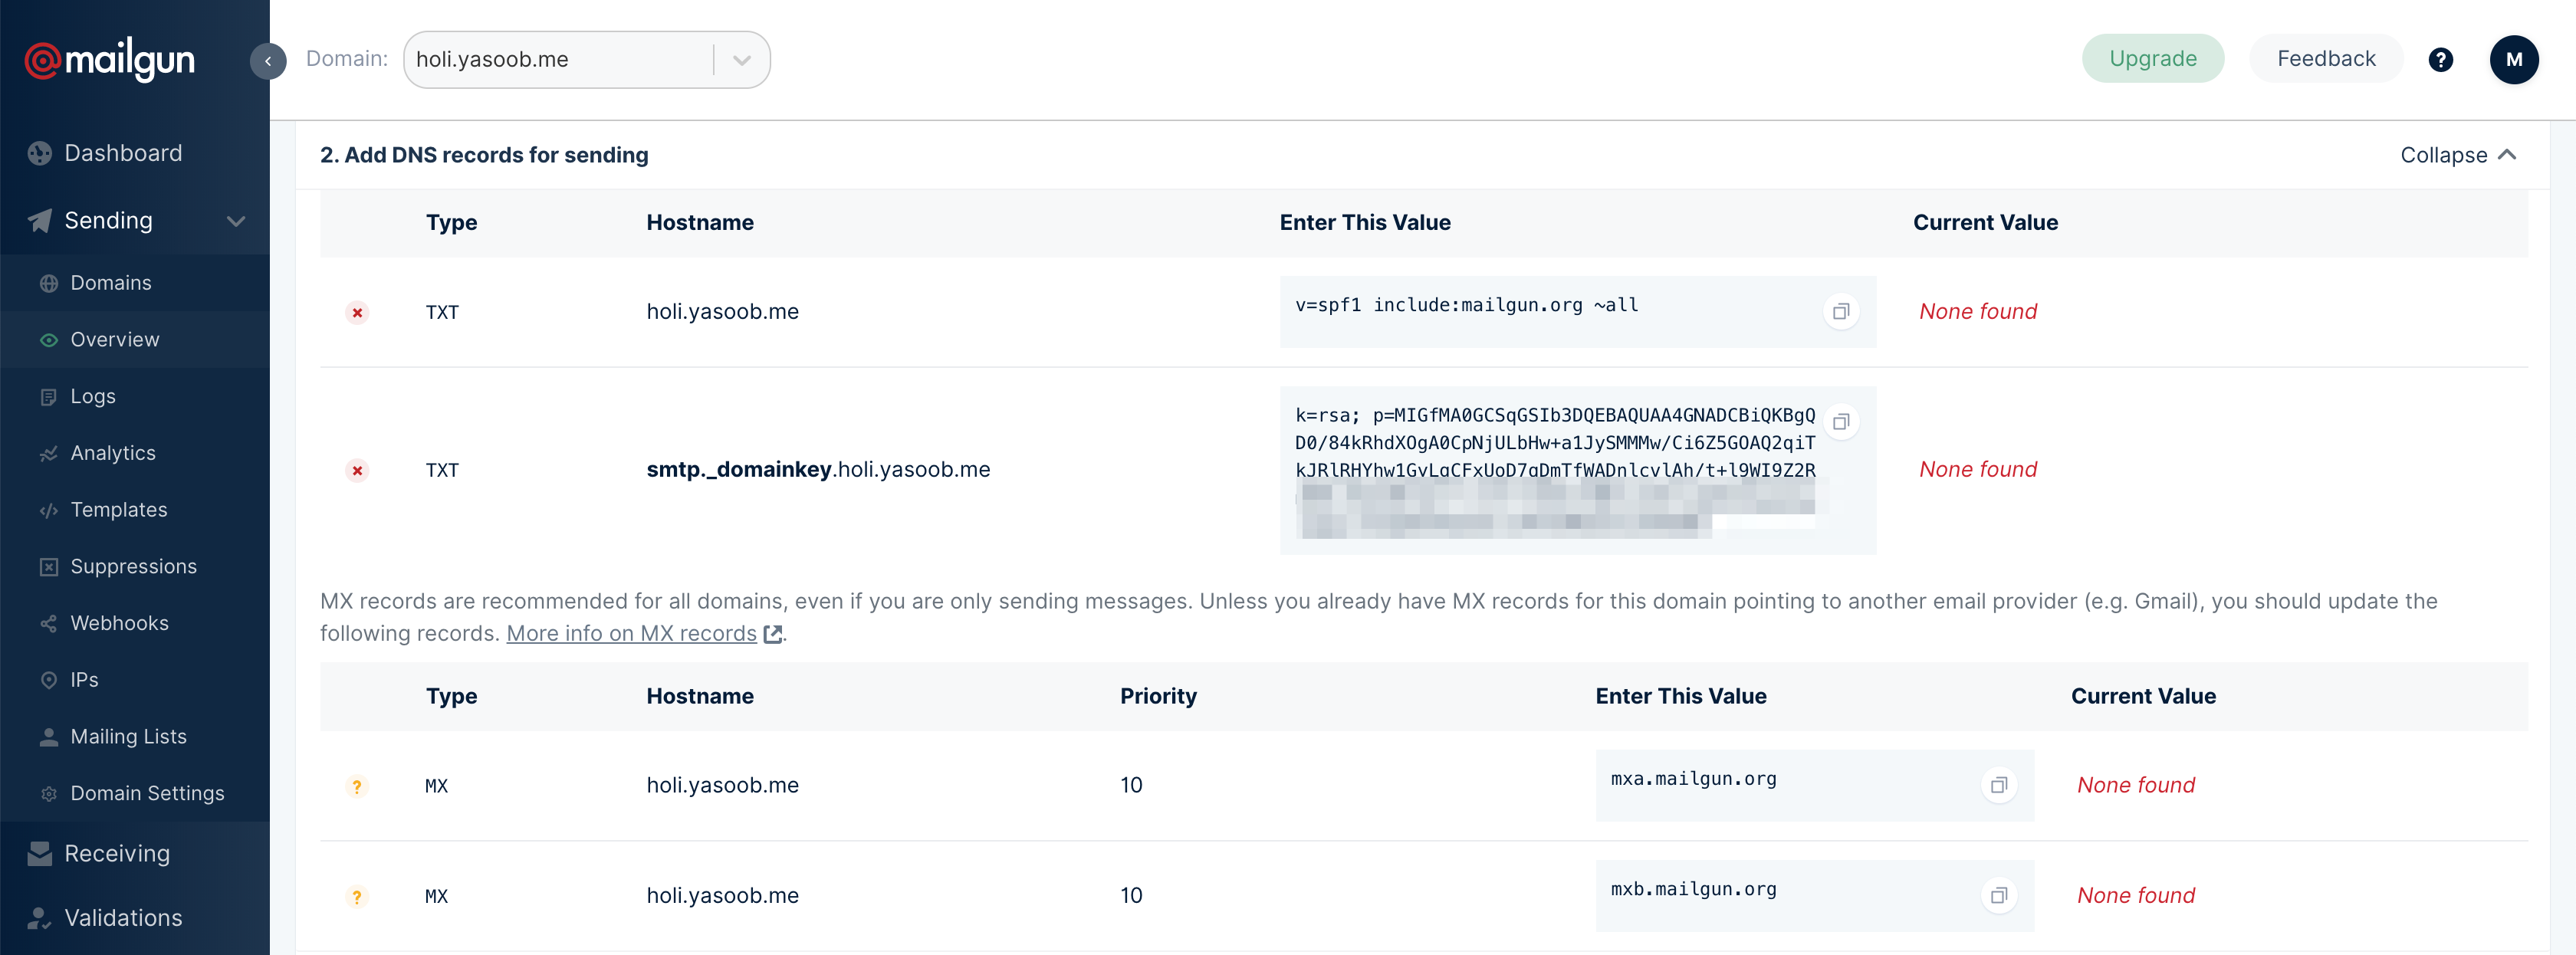Click the Upgrade button
The image size is (2576, 955).
(2152, 59)
